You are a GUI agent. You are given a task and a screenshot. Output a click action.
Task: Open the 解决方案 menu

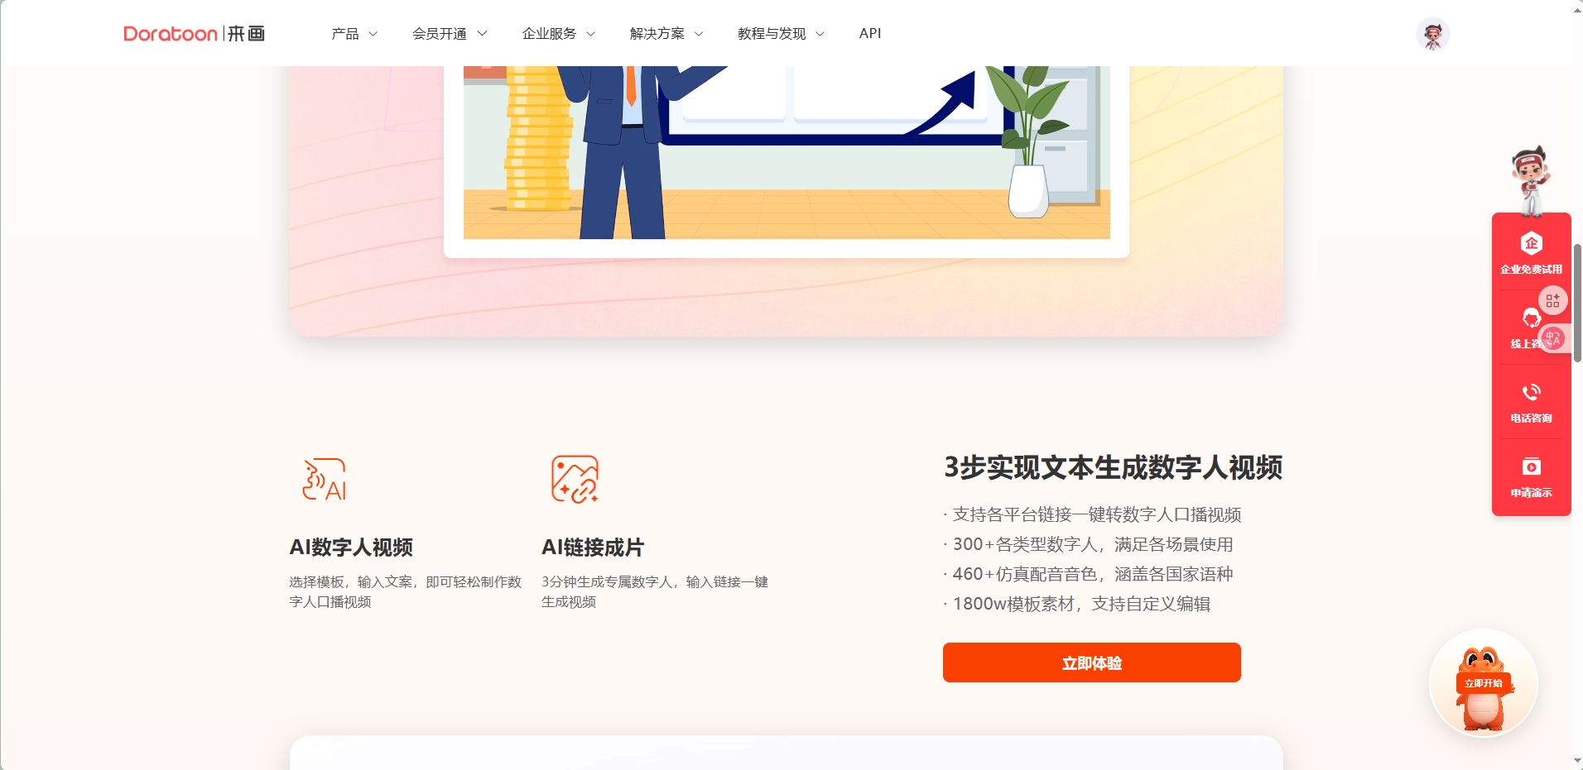pyautogui.click(x=666, y=33)
